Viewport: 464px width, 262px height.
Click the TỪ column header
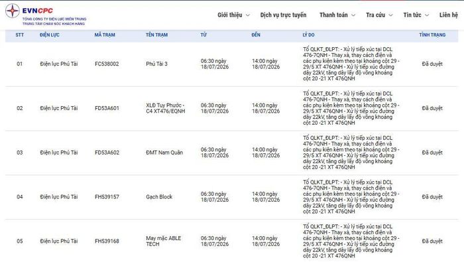click(x=203, y=35)
